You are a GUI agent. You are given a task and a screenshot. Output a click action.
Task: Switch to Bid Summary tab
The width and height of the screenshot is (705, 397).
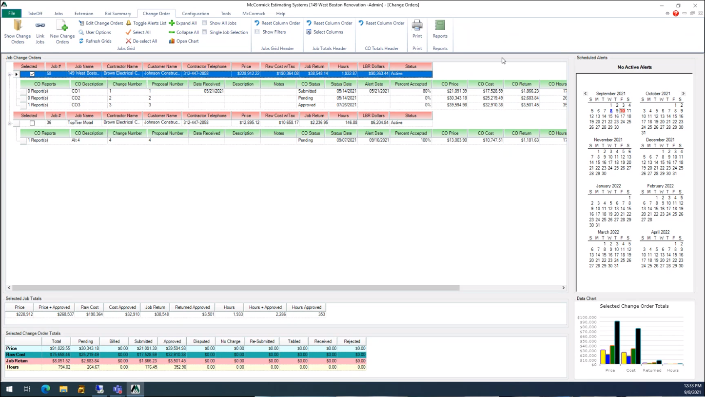[118, 14]
